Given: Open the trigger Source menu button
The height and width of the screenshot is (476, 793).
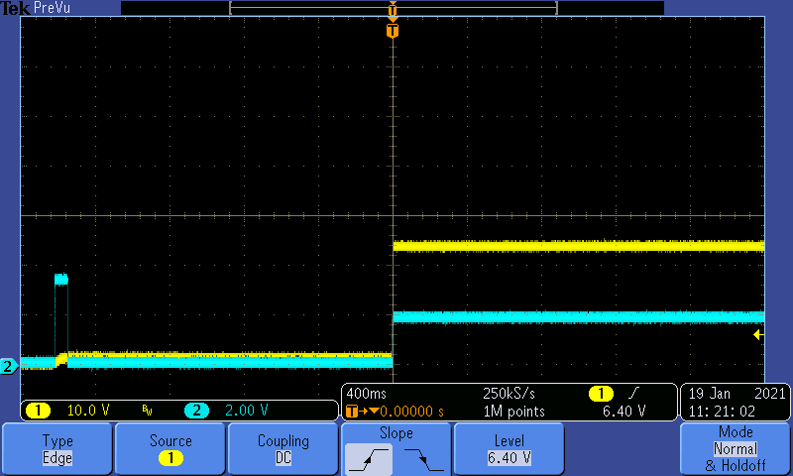Looking at the screenshot, I should point(170,448).
